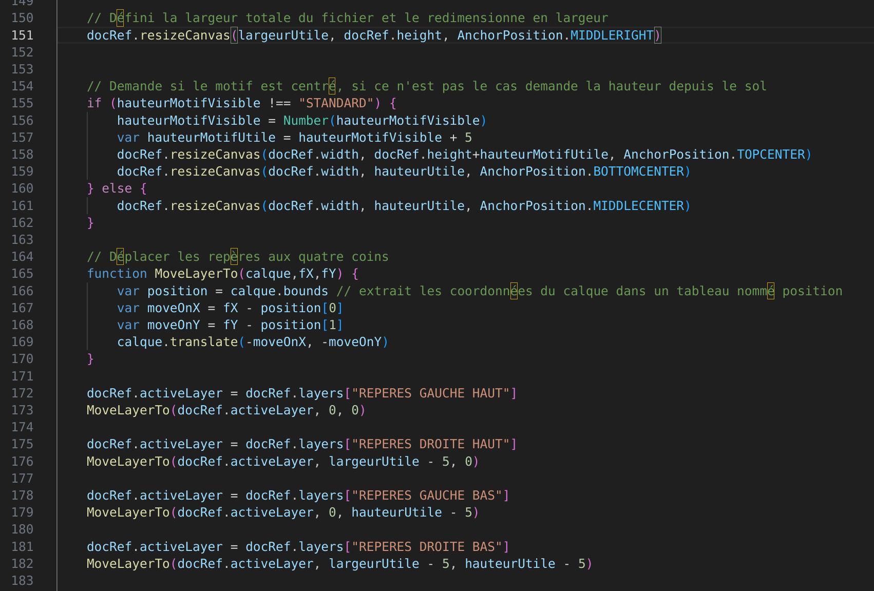
Task: Click line number 182 in the gutter
Action: coord(22,564)
